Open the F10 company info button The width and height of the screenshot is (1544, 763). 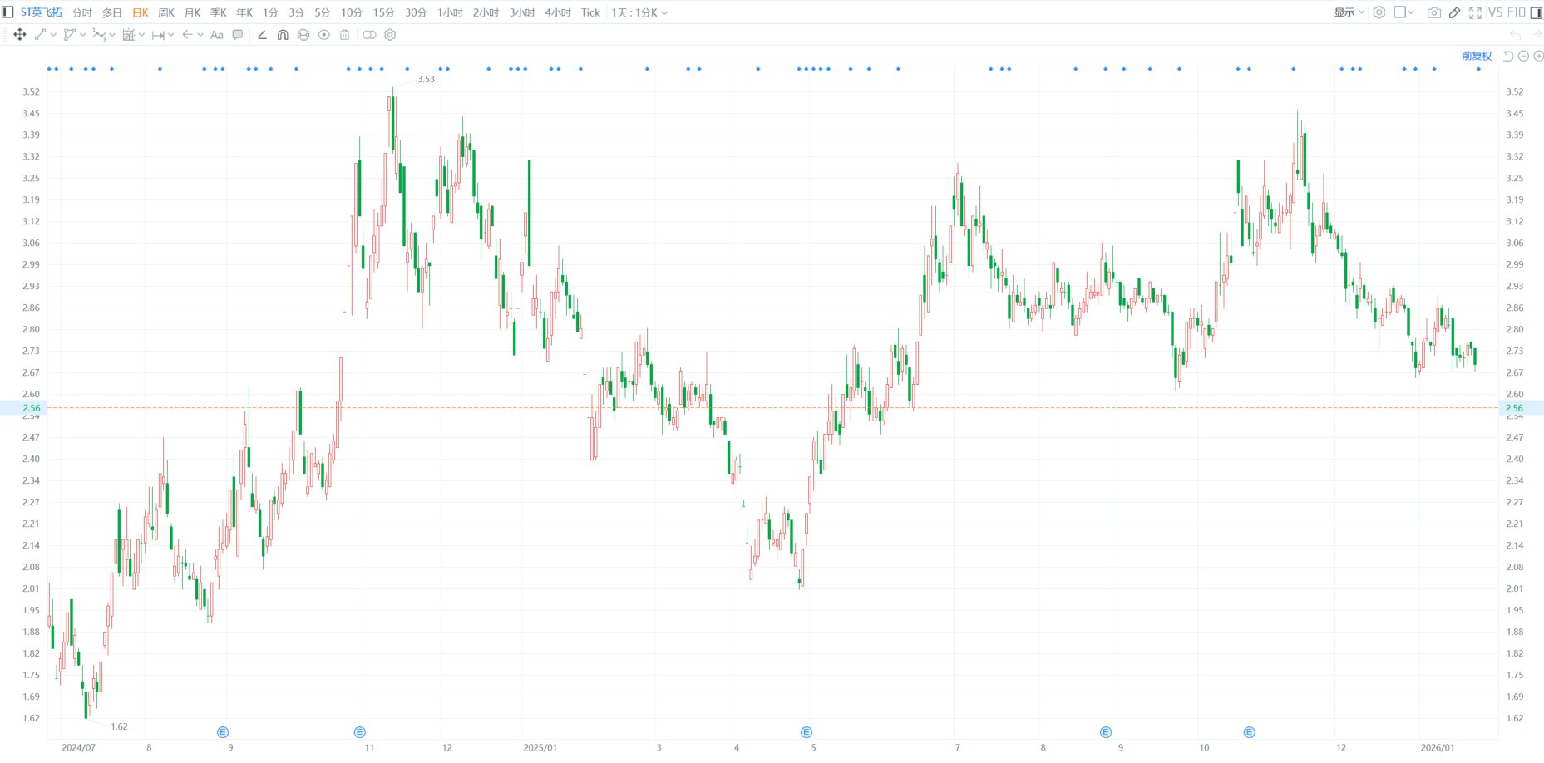click(x=1516, y=12)
